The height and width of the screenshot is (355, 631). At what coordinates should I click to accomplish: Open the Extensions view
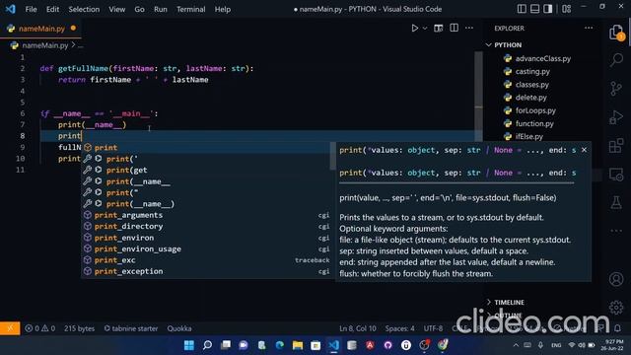(x=616, y=146)
